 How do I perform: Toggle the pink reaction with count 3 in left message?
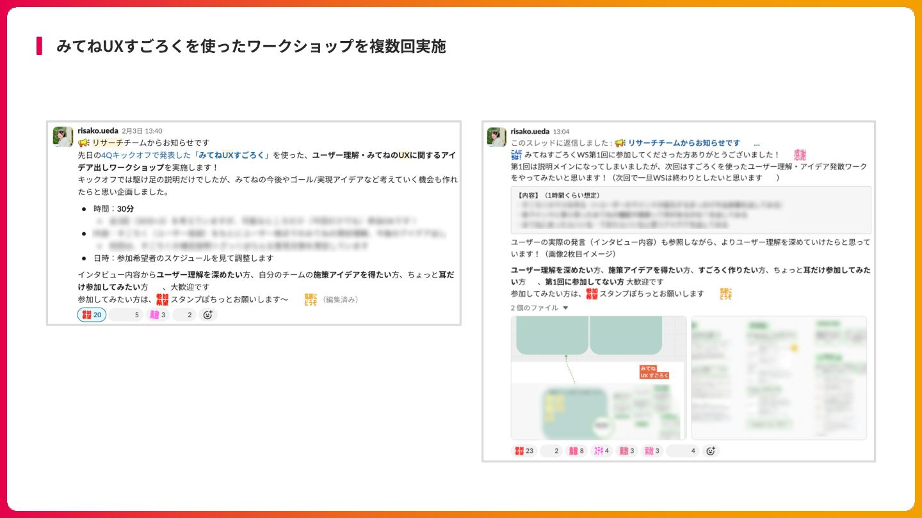click(158, 315)
